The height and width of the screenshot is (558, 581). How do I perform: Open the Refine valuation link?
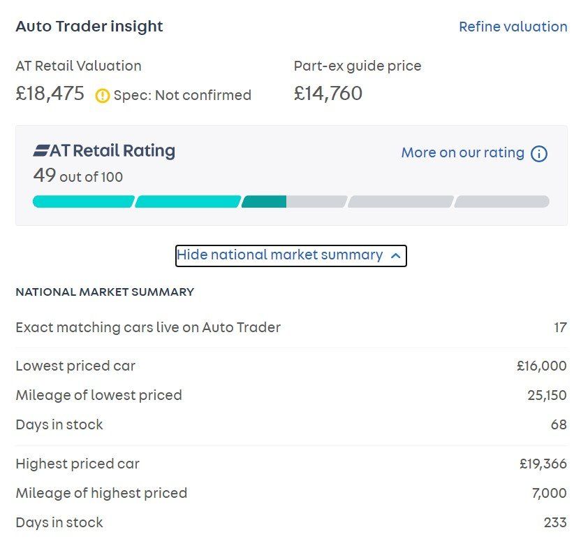[513, 27]
